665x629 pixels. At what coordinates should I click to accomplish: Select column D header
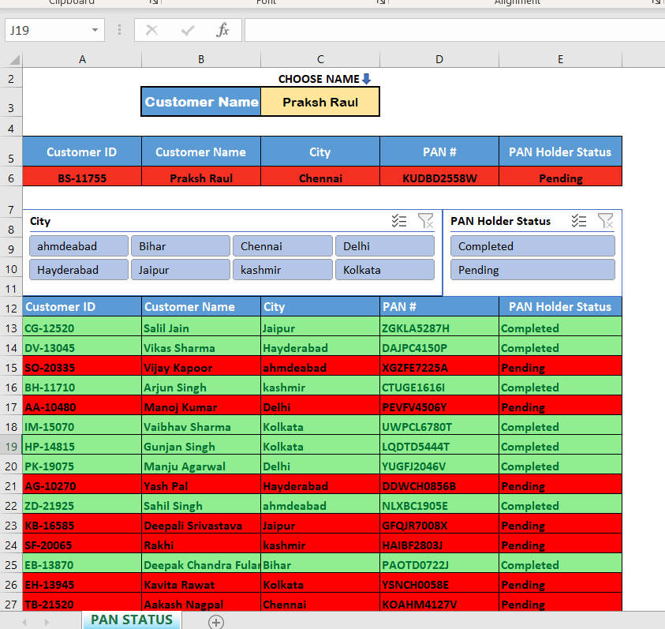(439, 59)
